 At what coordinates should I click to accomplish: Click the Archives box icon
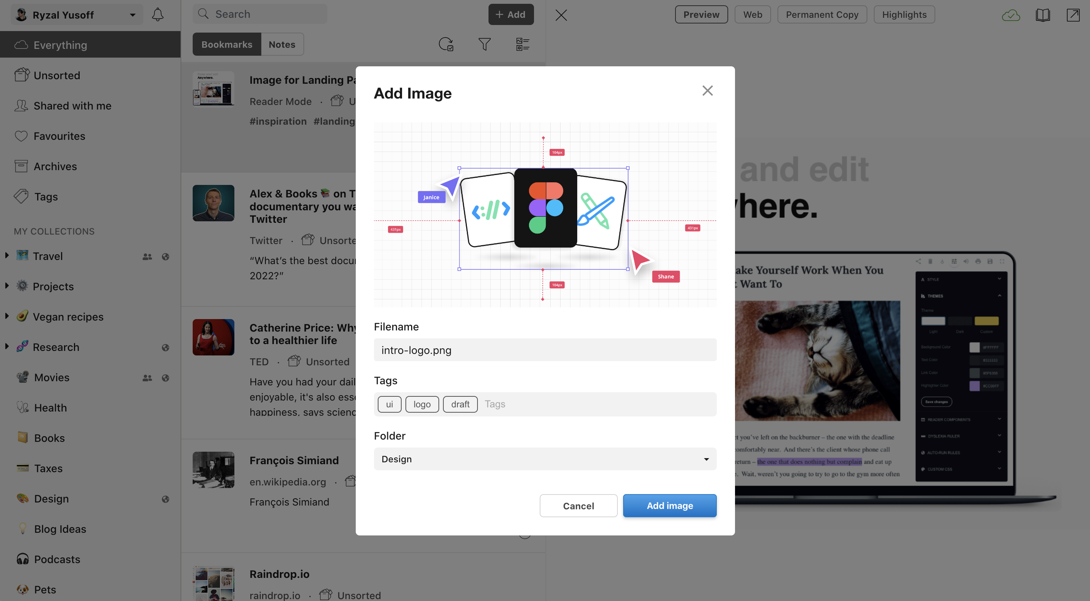[x=21, y=166]
